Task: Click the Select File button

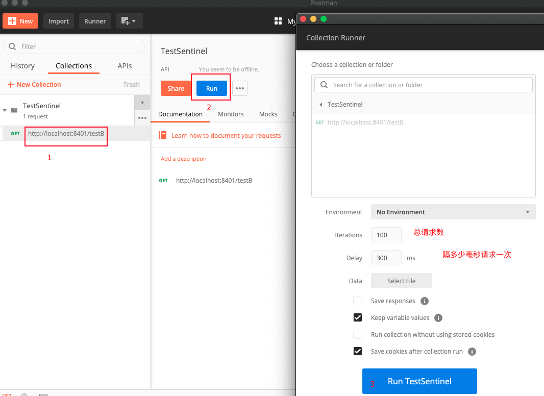Action: 402,281
